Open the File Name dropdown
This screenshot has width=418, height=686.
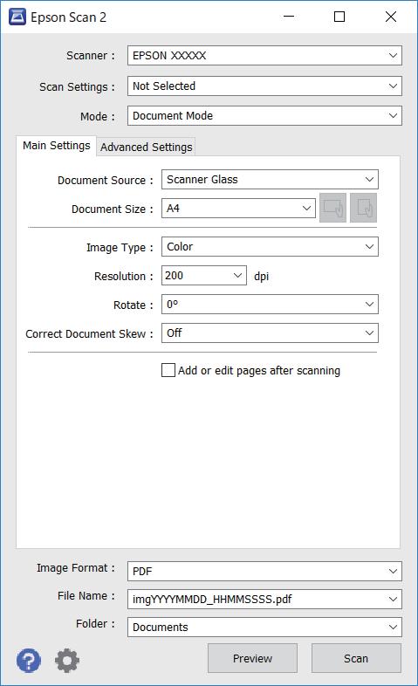click(264, 600)
